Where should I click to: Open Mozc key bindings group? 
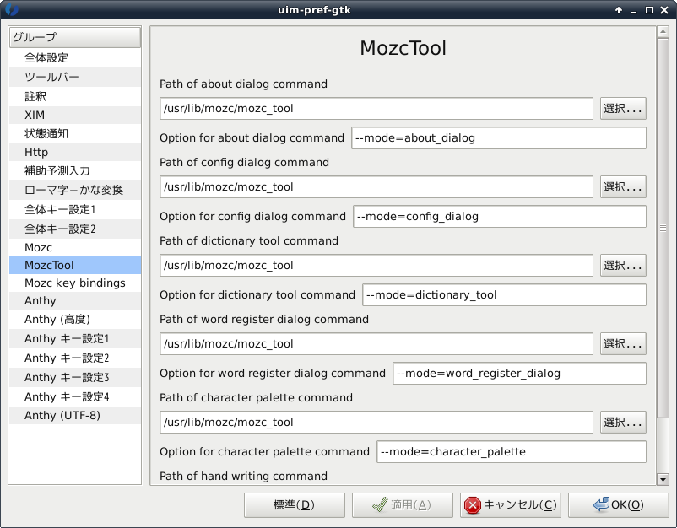[x=74, y=283]
